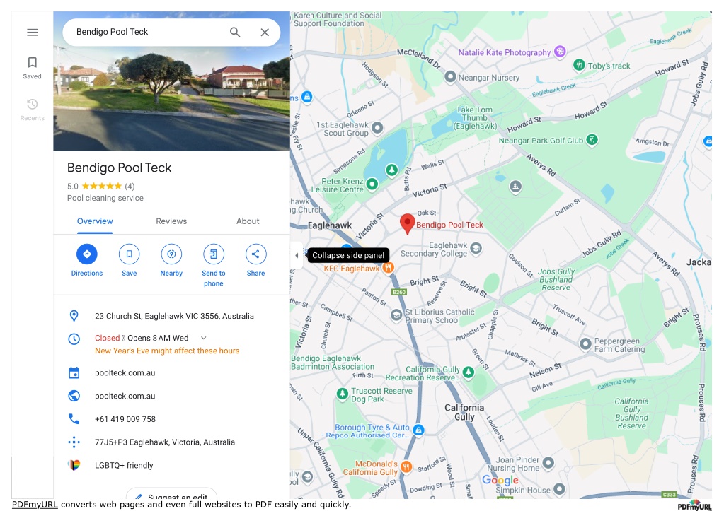This screenshot has height=511, width=724.
Task: Click the Bendigo Pool Teck search field
Action: 148,32
